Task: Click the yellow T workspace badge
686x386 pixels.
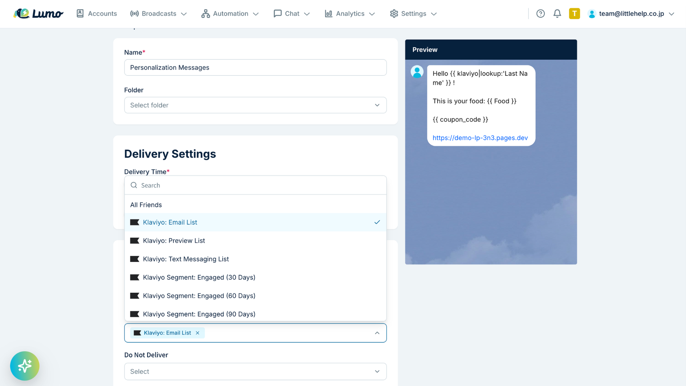Action: point(574,14)
